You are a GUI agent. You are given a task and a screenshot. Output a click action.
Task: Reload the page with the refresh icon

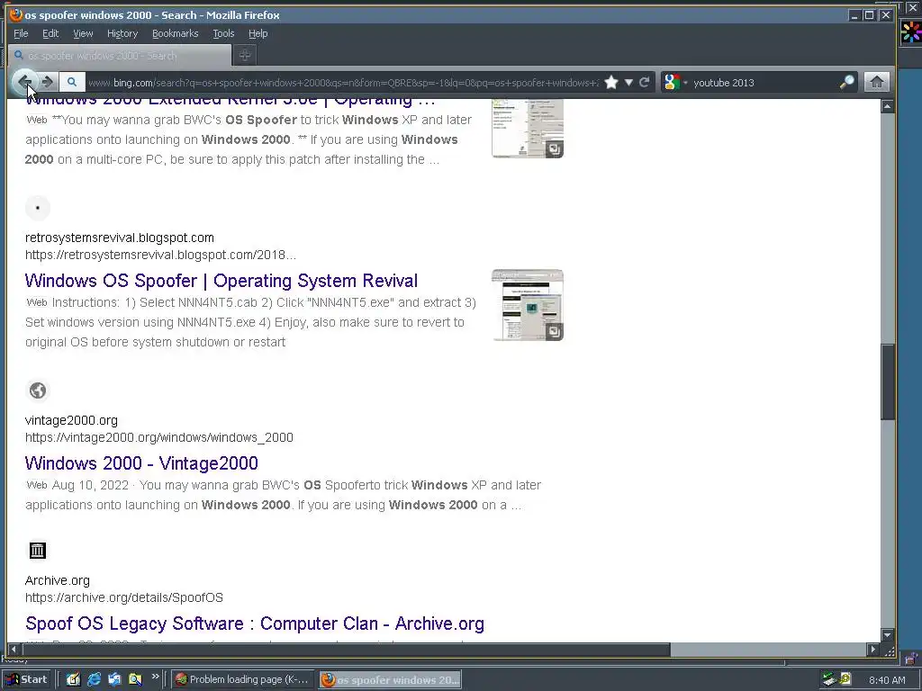click(x=645, y=82)
